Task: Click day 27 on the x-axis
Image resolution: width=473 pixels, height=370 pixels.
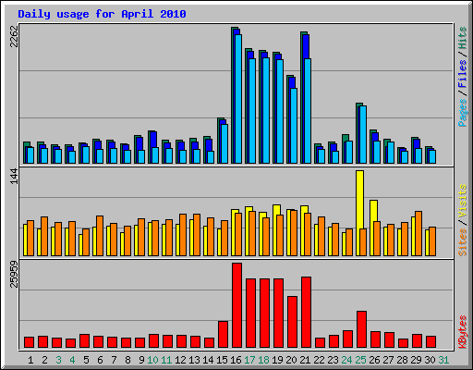Action: point(388,360)
